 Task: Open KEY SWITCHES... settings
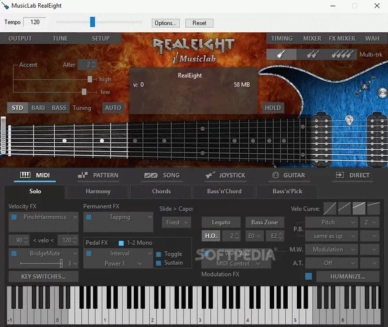43,277
